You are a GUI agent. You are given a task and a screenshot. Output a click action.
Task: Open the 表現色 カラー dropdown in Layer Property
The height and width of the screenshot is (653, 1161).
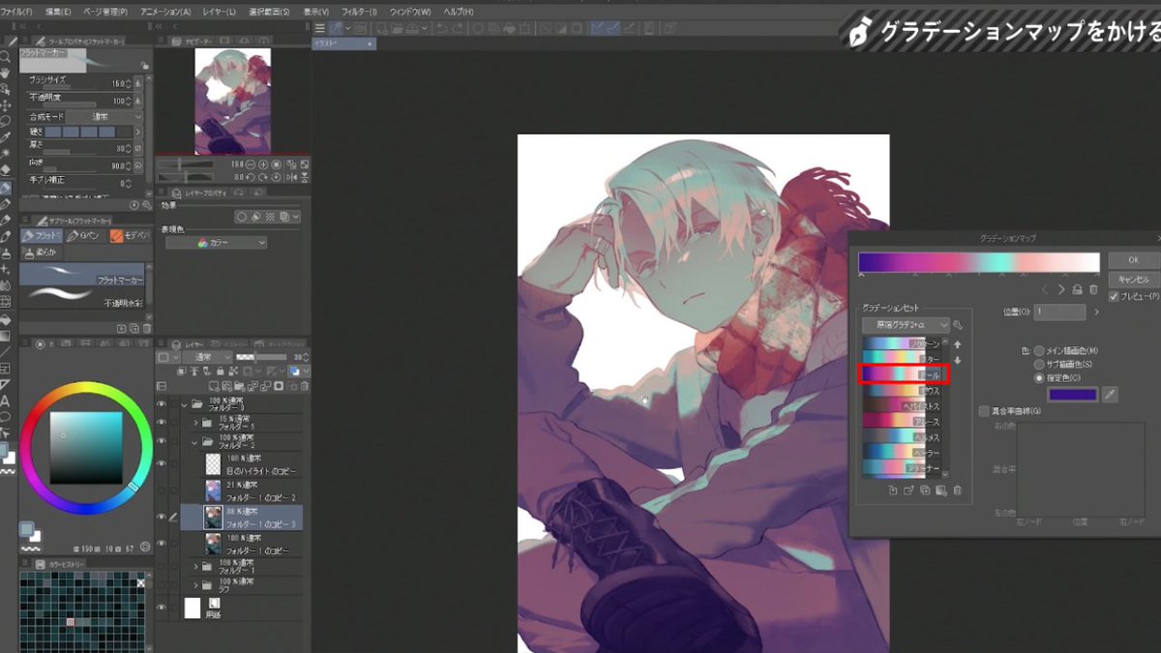point(216,244)
